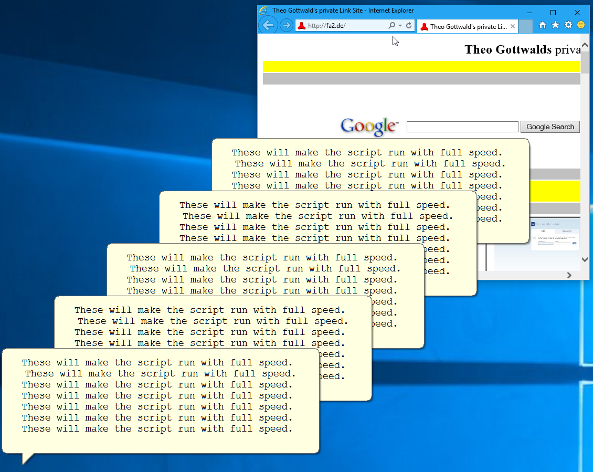Open a new tab with blank tab button
Viewport: 593px width, 472px height.
click(525, 26)
